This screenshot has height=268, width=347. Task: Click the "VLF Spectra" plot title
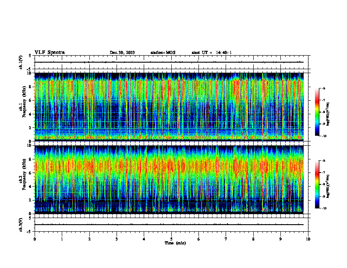[x=50, y=53]
